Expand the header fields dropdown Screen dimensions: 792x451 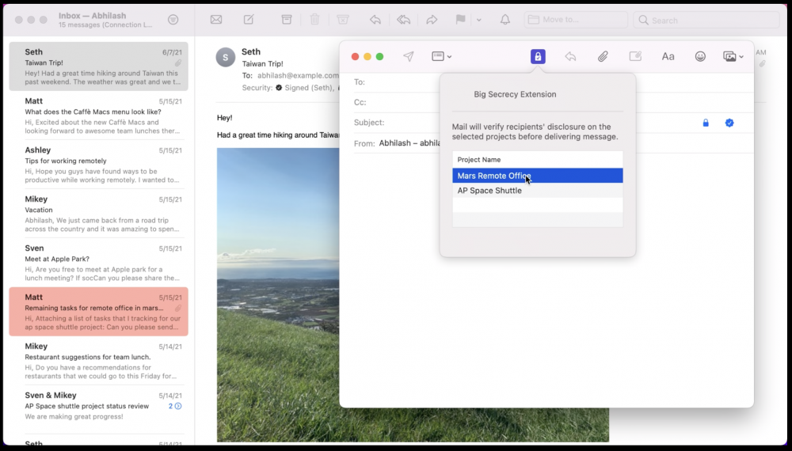point(441,56)
